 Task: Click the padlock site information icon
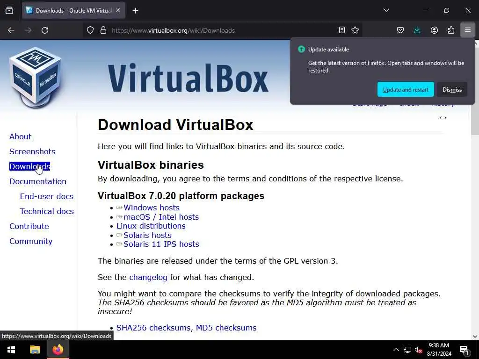click(x=103, y=30)
